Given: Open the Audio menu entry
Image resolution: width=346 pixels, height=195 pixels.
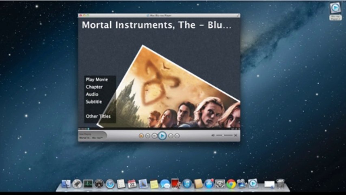Looking at the screenshot, I should click(92, 94).
